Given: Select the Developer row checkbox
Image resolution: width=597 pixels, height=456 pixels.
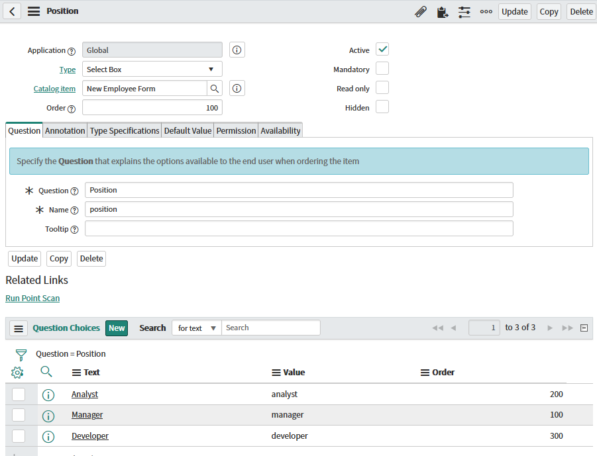Looking at the screenshot, I should pyautogui.click(x=19, y=436).
